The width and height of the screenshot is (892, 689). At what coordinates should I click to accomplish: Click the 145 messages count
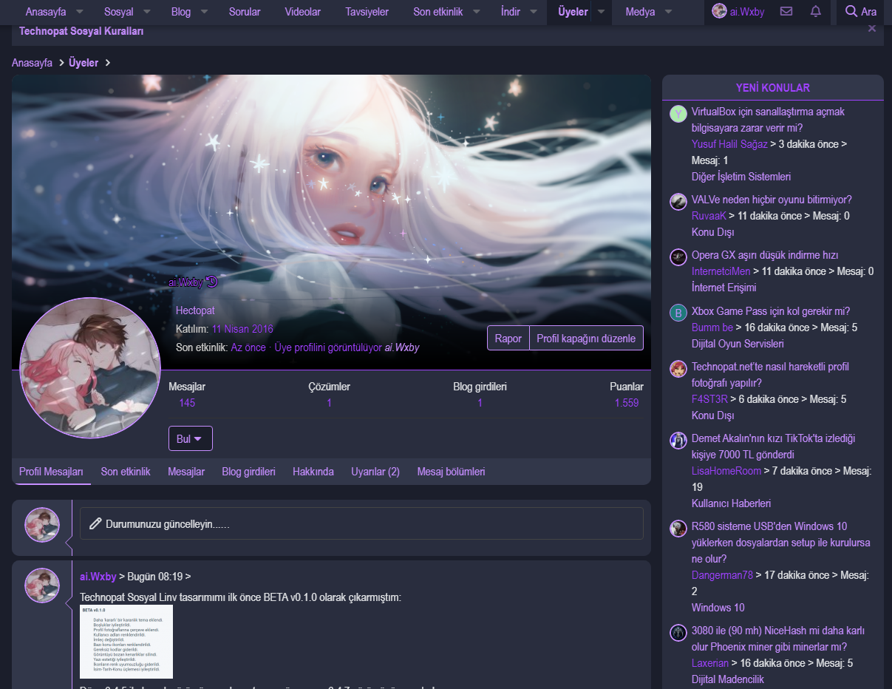coord(187,403)
